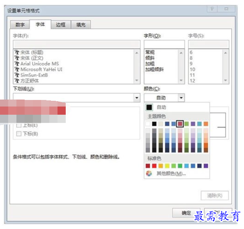
Task: Click font list scroll-up arrow
Action: [137, 53]
